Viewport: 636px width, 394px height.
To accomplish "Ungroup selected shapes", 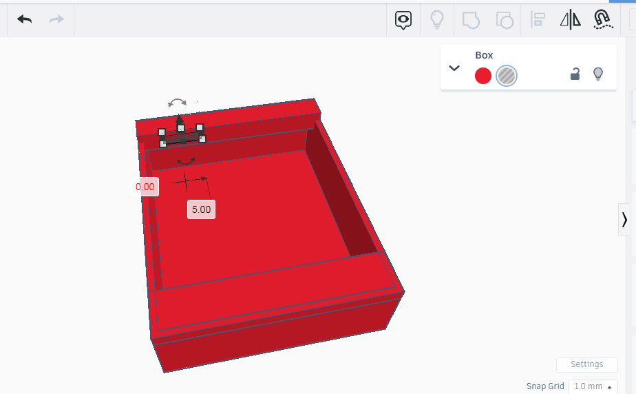I will click(505, 20).
